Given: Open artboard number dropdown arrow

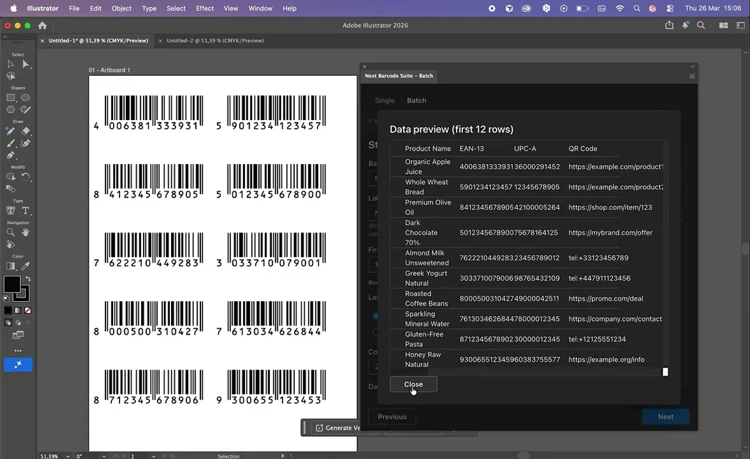Looking at the screenshot, I should [x=154, y=456].
